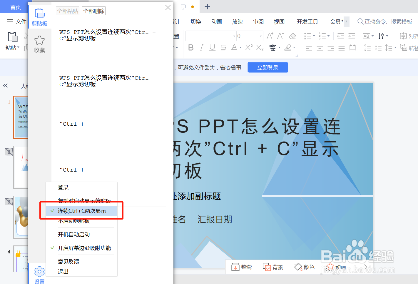Increase font size with A+ icon
This screenshot has width=418, height=284.
(x=270, y=36)
